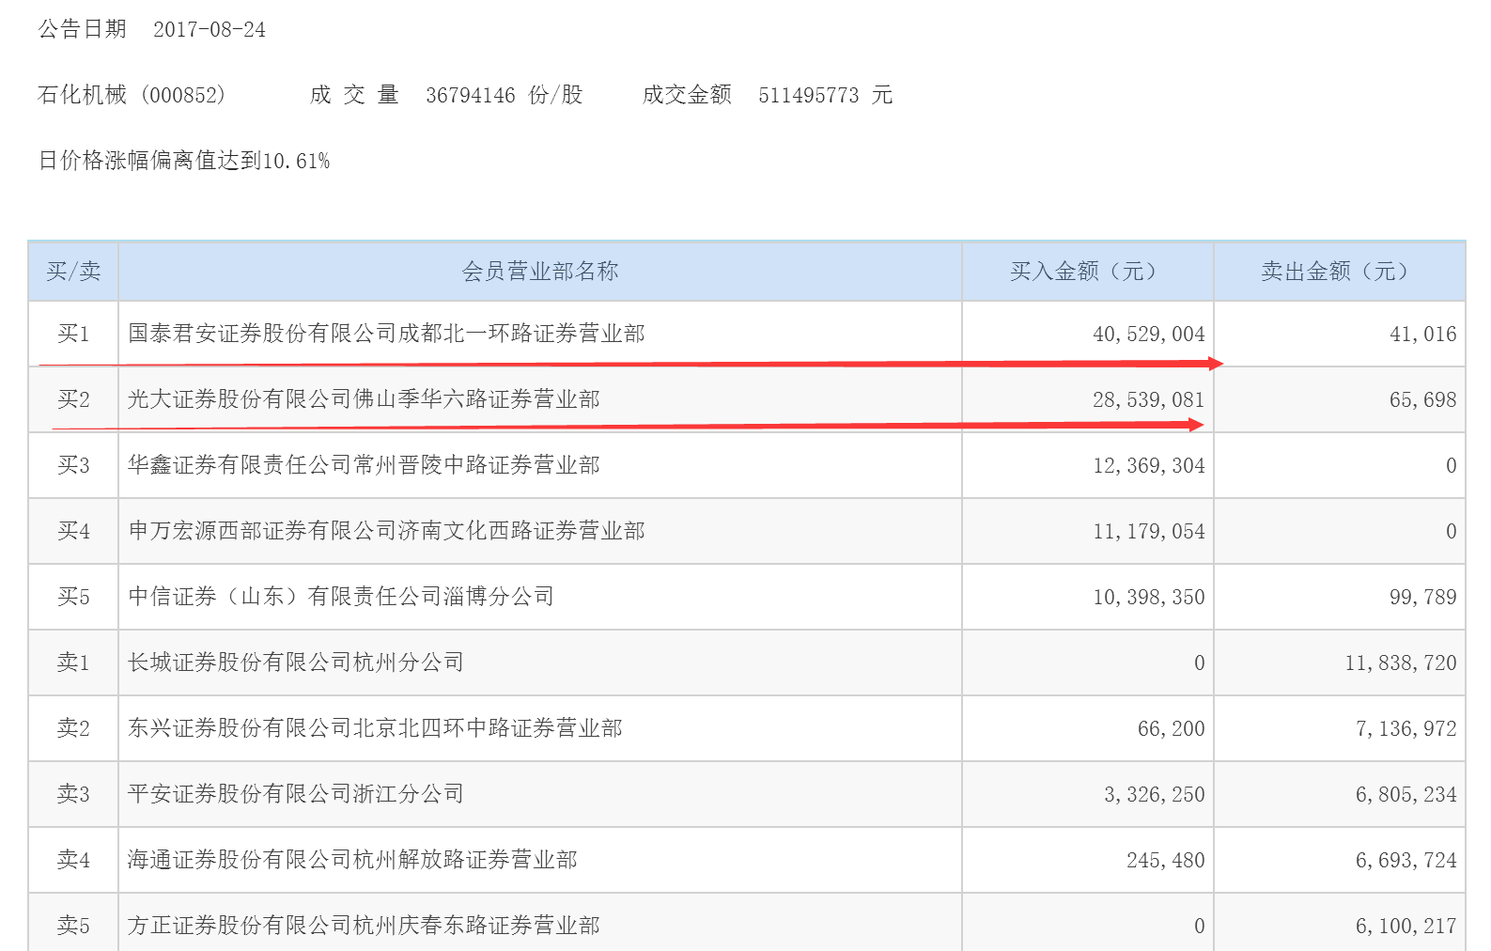
Task: Click the sell amount 65,698
Action: (1422, 400)
